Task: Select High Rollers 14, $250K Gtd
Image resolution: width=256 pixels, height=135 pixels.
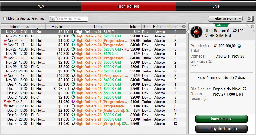Action: (x=94, y=89)
